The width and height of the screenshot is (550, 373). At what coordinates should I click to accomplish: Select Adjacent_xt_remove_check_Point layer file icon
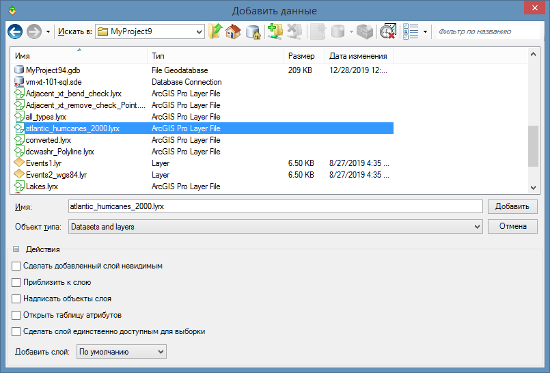click(x=19, y=105)
